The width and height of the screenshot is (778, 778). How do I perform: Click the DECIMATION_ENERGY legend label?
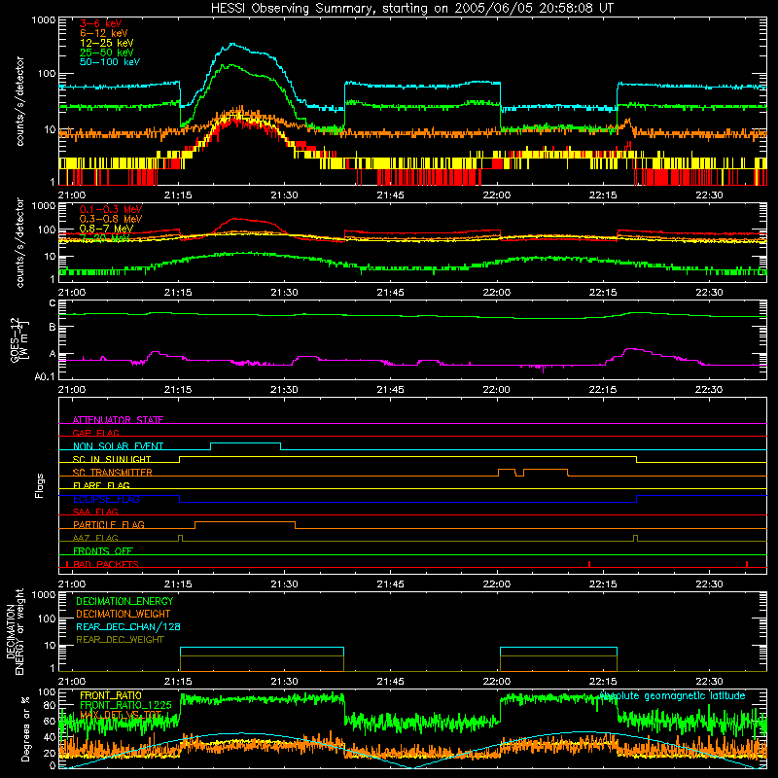tap(124, 601)
